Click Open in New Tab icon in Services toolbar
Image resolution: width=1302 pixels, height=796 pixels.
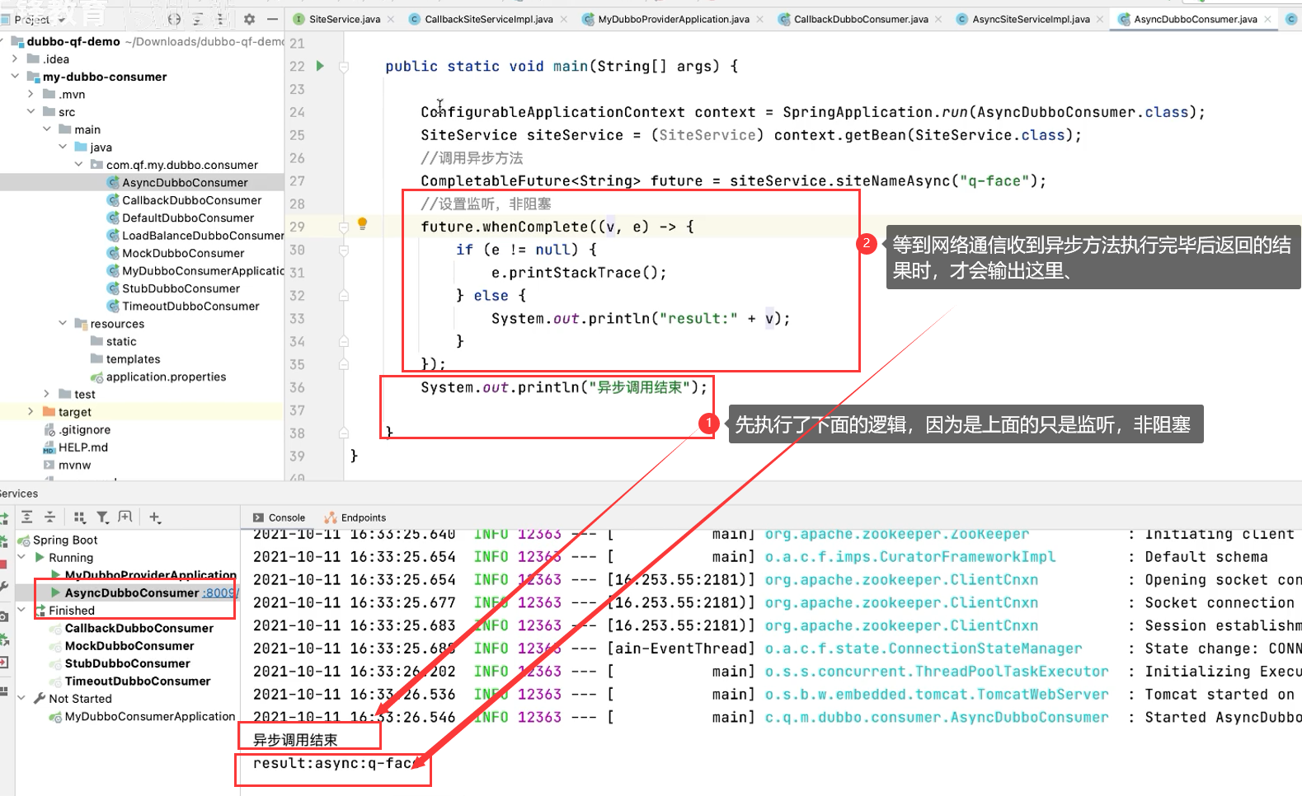click(x=125, y=517)
